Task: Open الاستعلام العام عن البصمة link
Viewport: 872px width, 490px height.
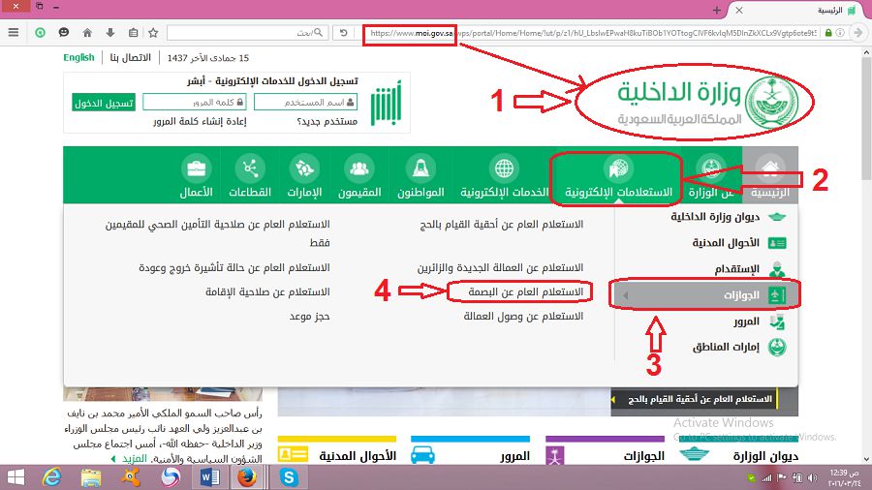Action: (525, 291)
